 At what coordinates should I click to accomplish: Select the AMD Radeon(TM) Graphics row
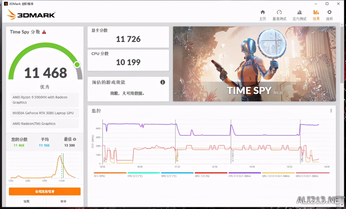[x=44, y=124]
